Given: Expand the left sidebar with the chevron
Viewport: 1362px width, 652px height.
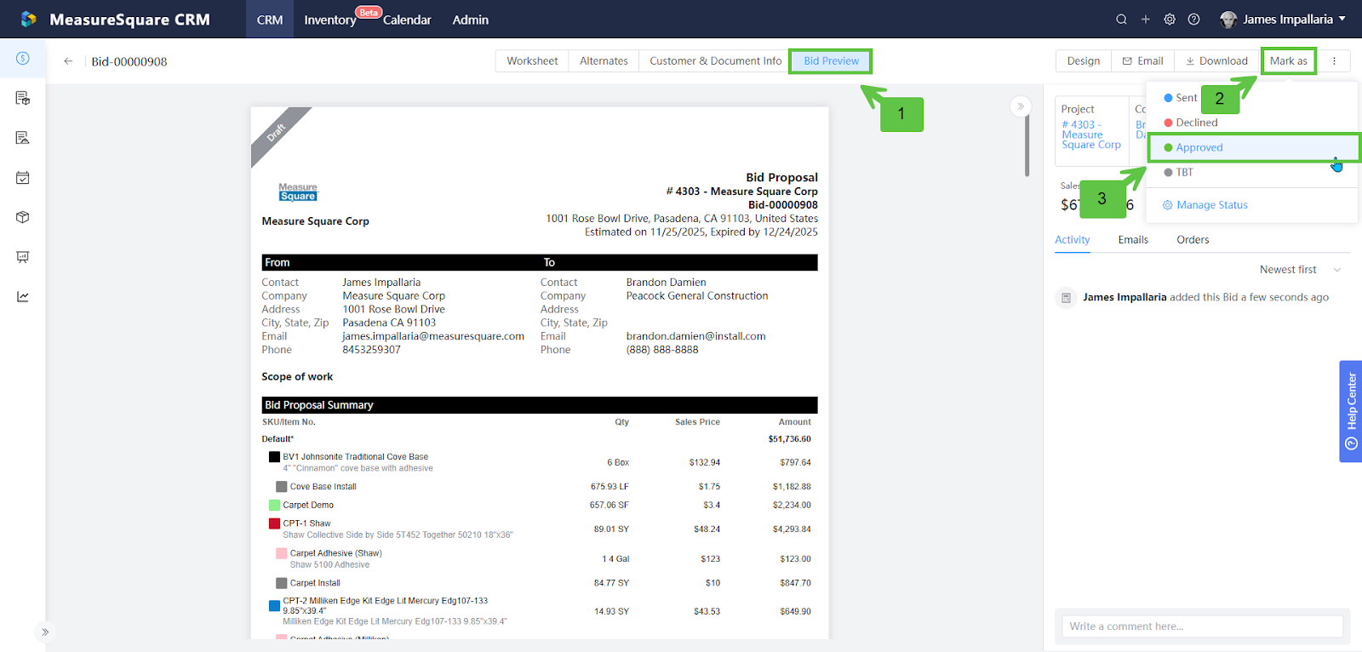Looking at the screenshot, I should pos(45,632).
